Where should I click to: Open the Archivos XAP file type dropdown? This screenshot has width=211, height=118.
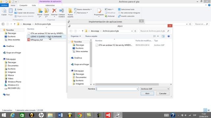coord(155,89)
